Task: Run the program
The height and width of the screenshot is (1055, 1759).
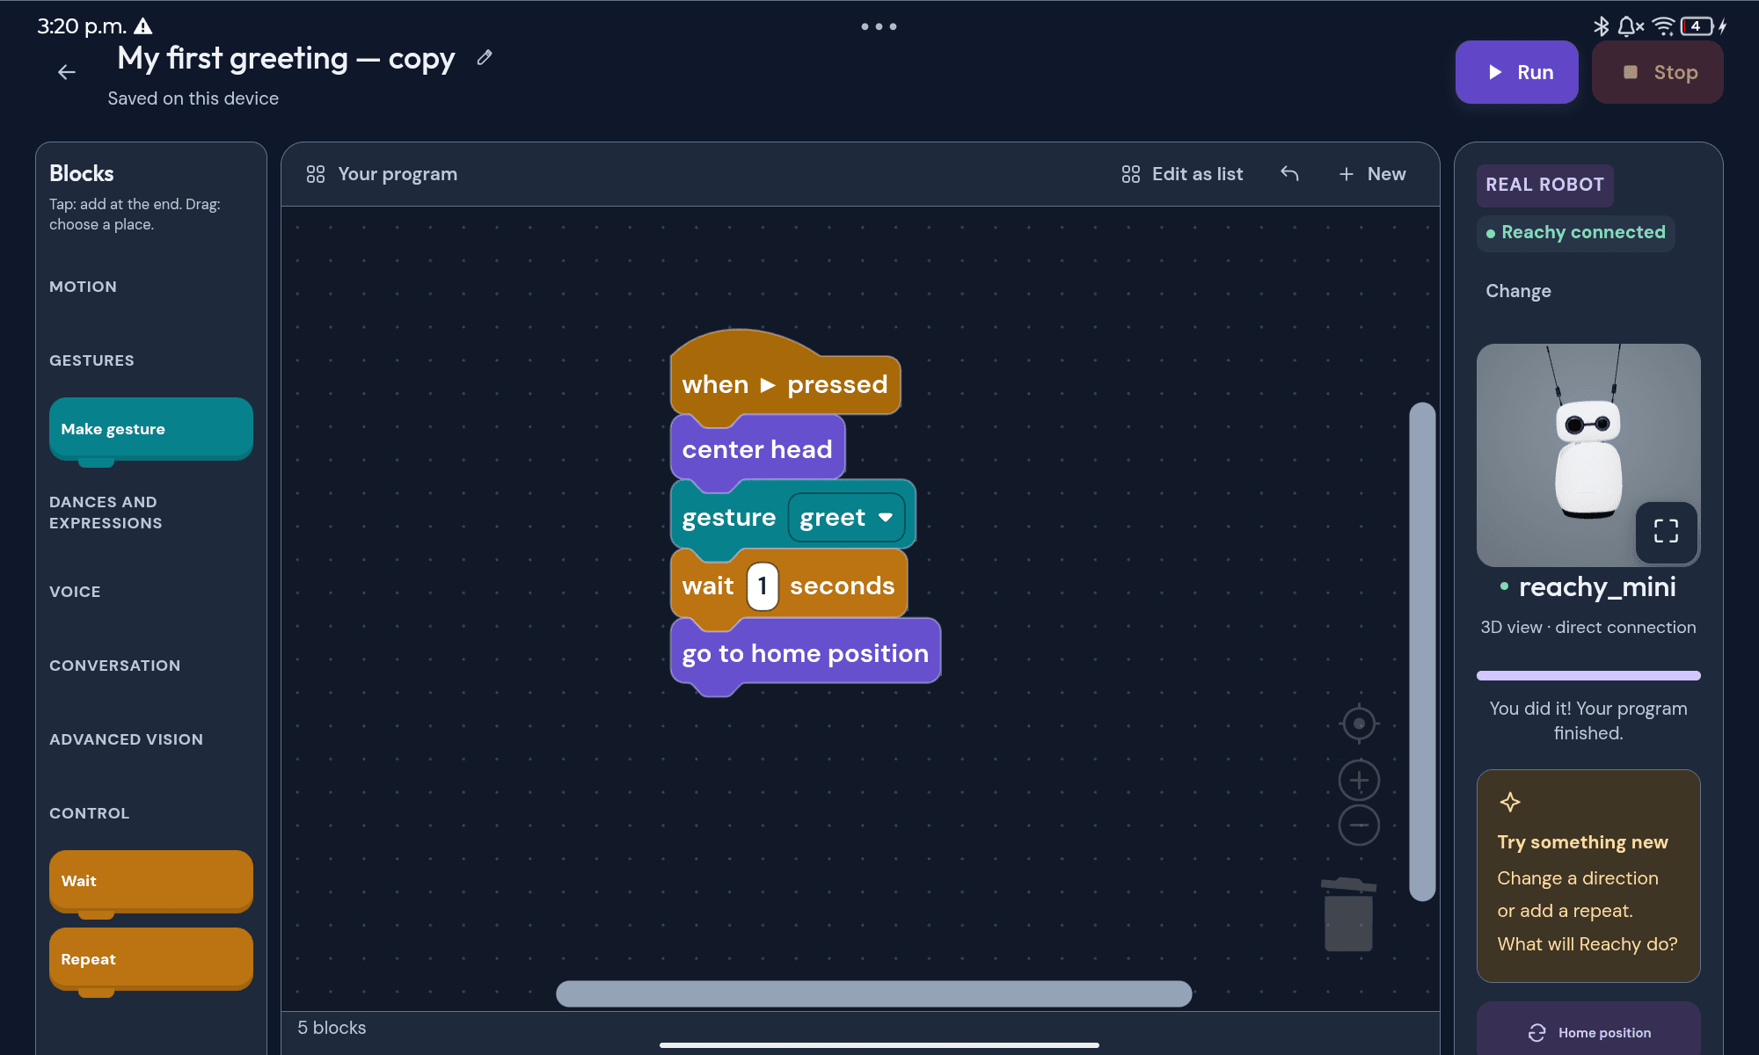Action: coord(1517,72)
